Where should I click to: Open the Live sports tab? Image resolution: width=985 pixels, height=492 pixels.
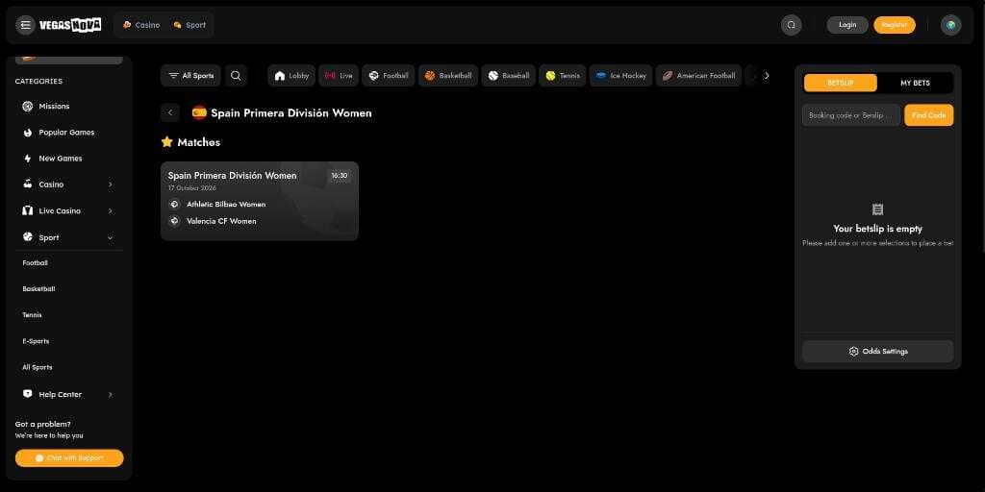click(339, 75)
